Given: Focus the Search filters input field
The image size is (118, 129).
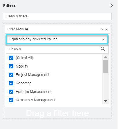Looking at the screenshot, I should click(x=57, y=16).
